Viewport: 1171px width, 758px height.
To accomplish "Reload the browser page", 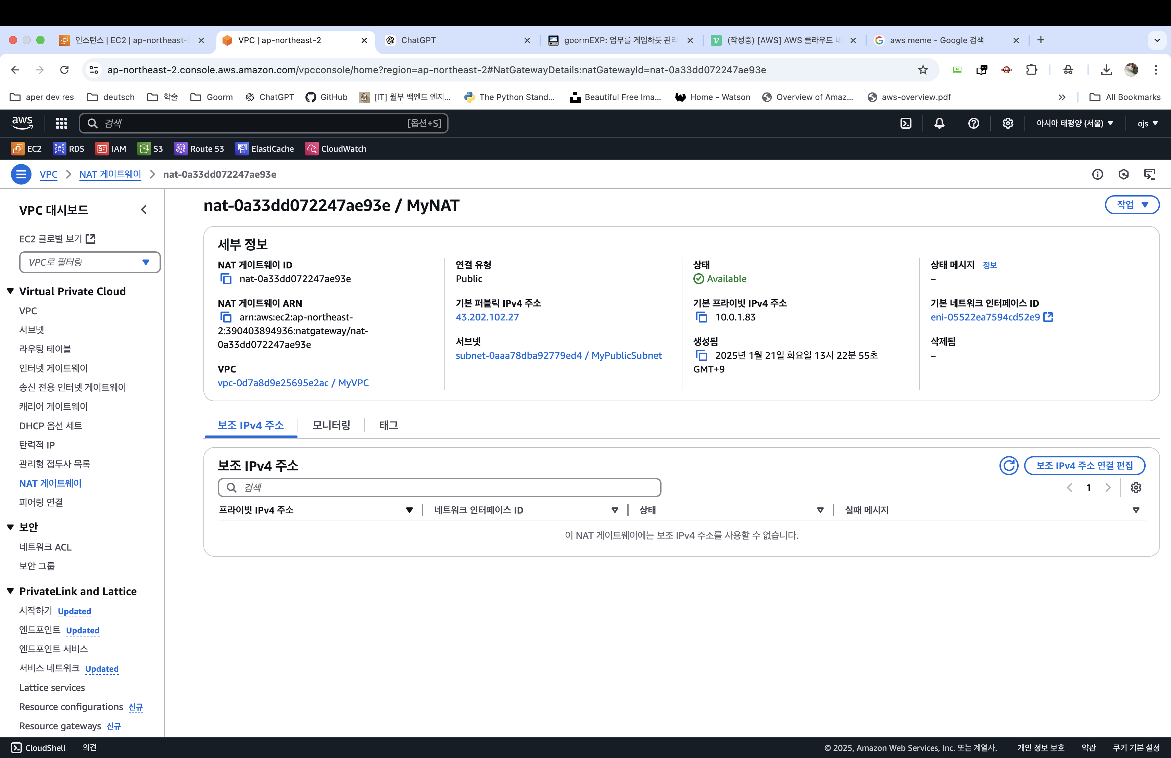I will pyautogui.click(x=64, y=70).
